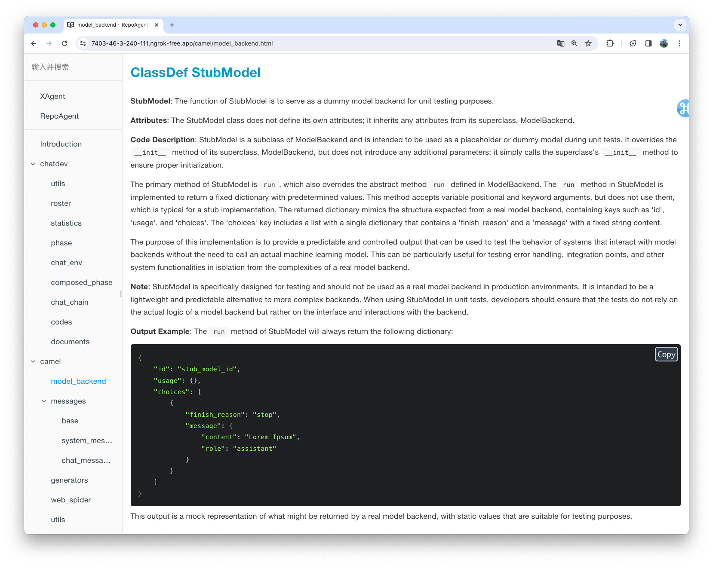Open a new browser tab
713x566 pixels.
[172, 25]
